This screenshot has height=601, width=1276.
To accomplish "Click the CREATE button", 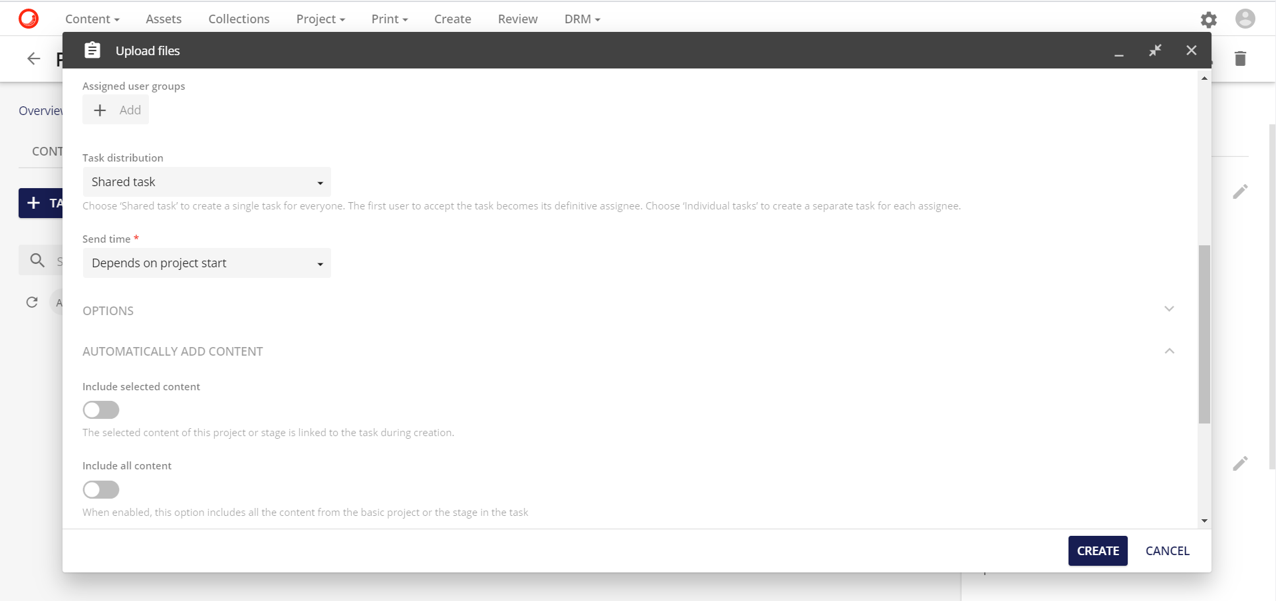I will click(1097, 550).
